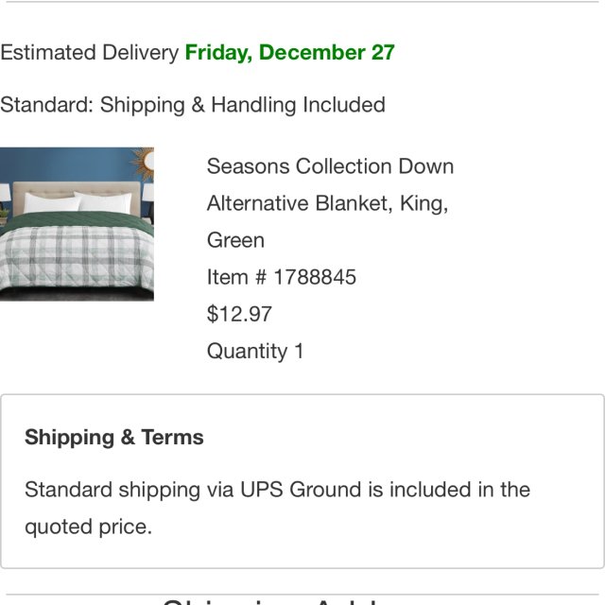605x605 pixels.
Task: Open the plaid blanket product thumbnail
Action: 77,224
